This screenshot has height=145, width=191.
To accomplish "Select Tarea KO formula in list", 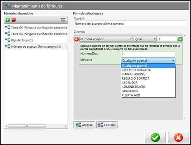I will 36,34.
